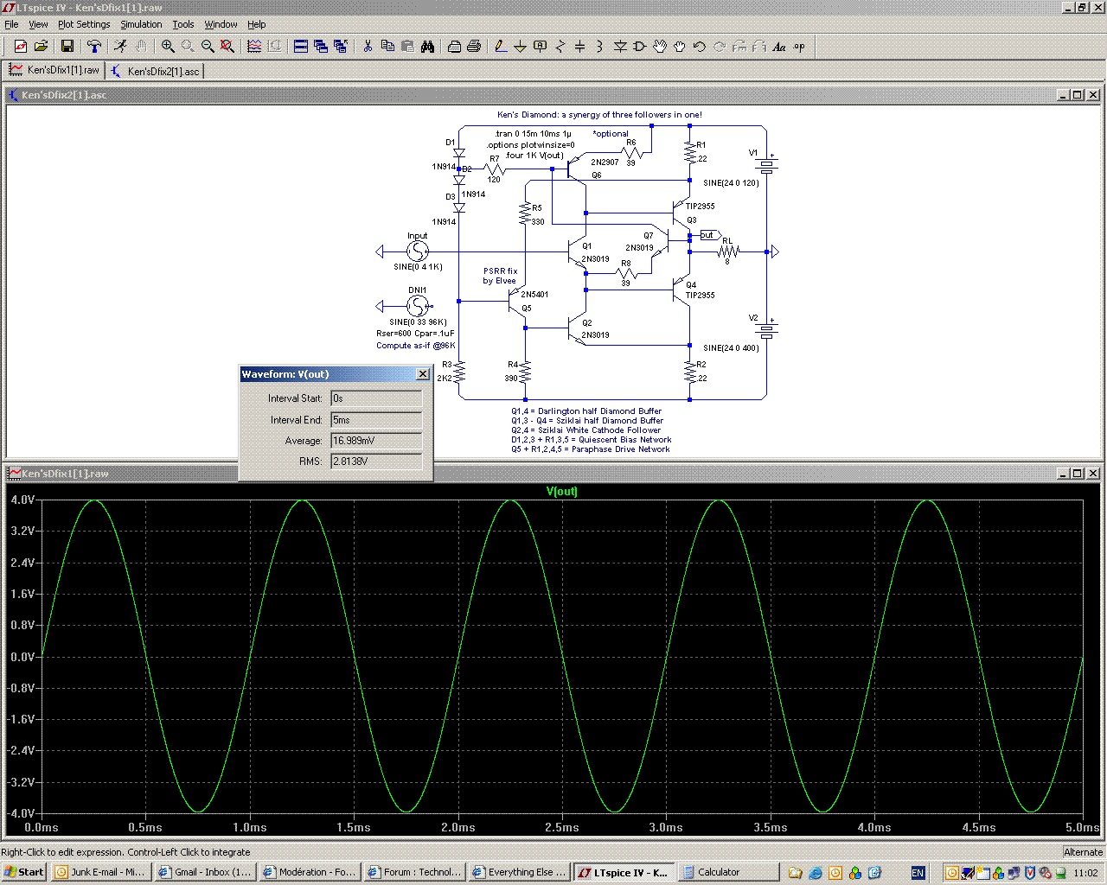Place a Capacitor component
1107x885 pixels.
coord(579,47)
